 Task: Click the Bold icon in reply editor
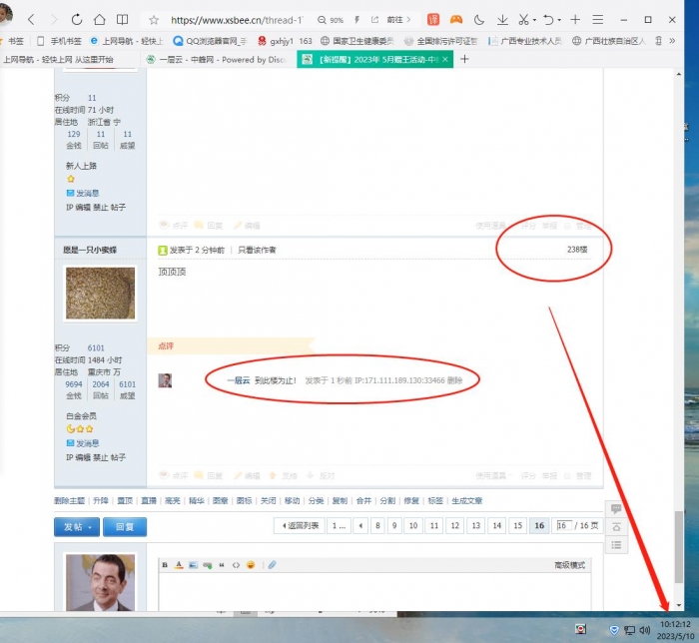165,565
